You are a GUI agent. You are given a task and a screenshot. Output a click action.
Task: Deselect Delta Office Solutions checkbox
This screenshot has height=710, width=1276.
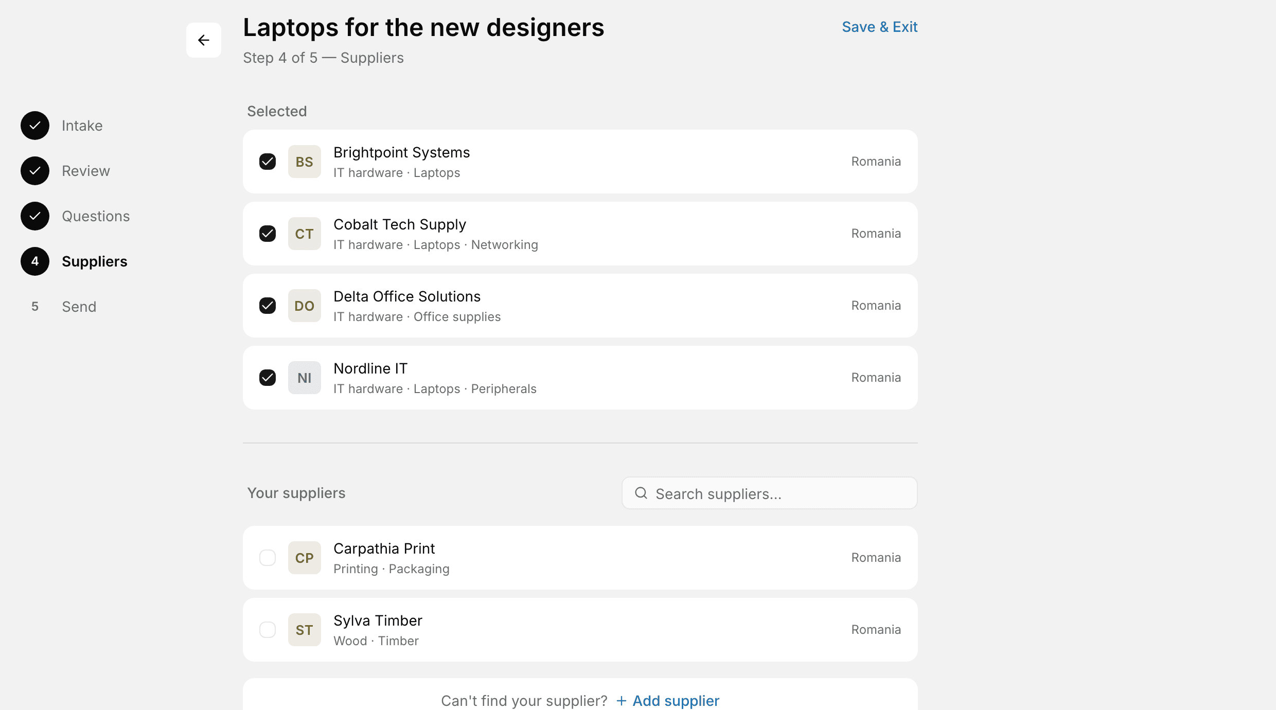268,306
